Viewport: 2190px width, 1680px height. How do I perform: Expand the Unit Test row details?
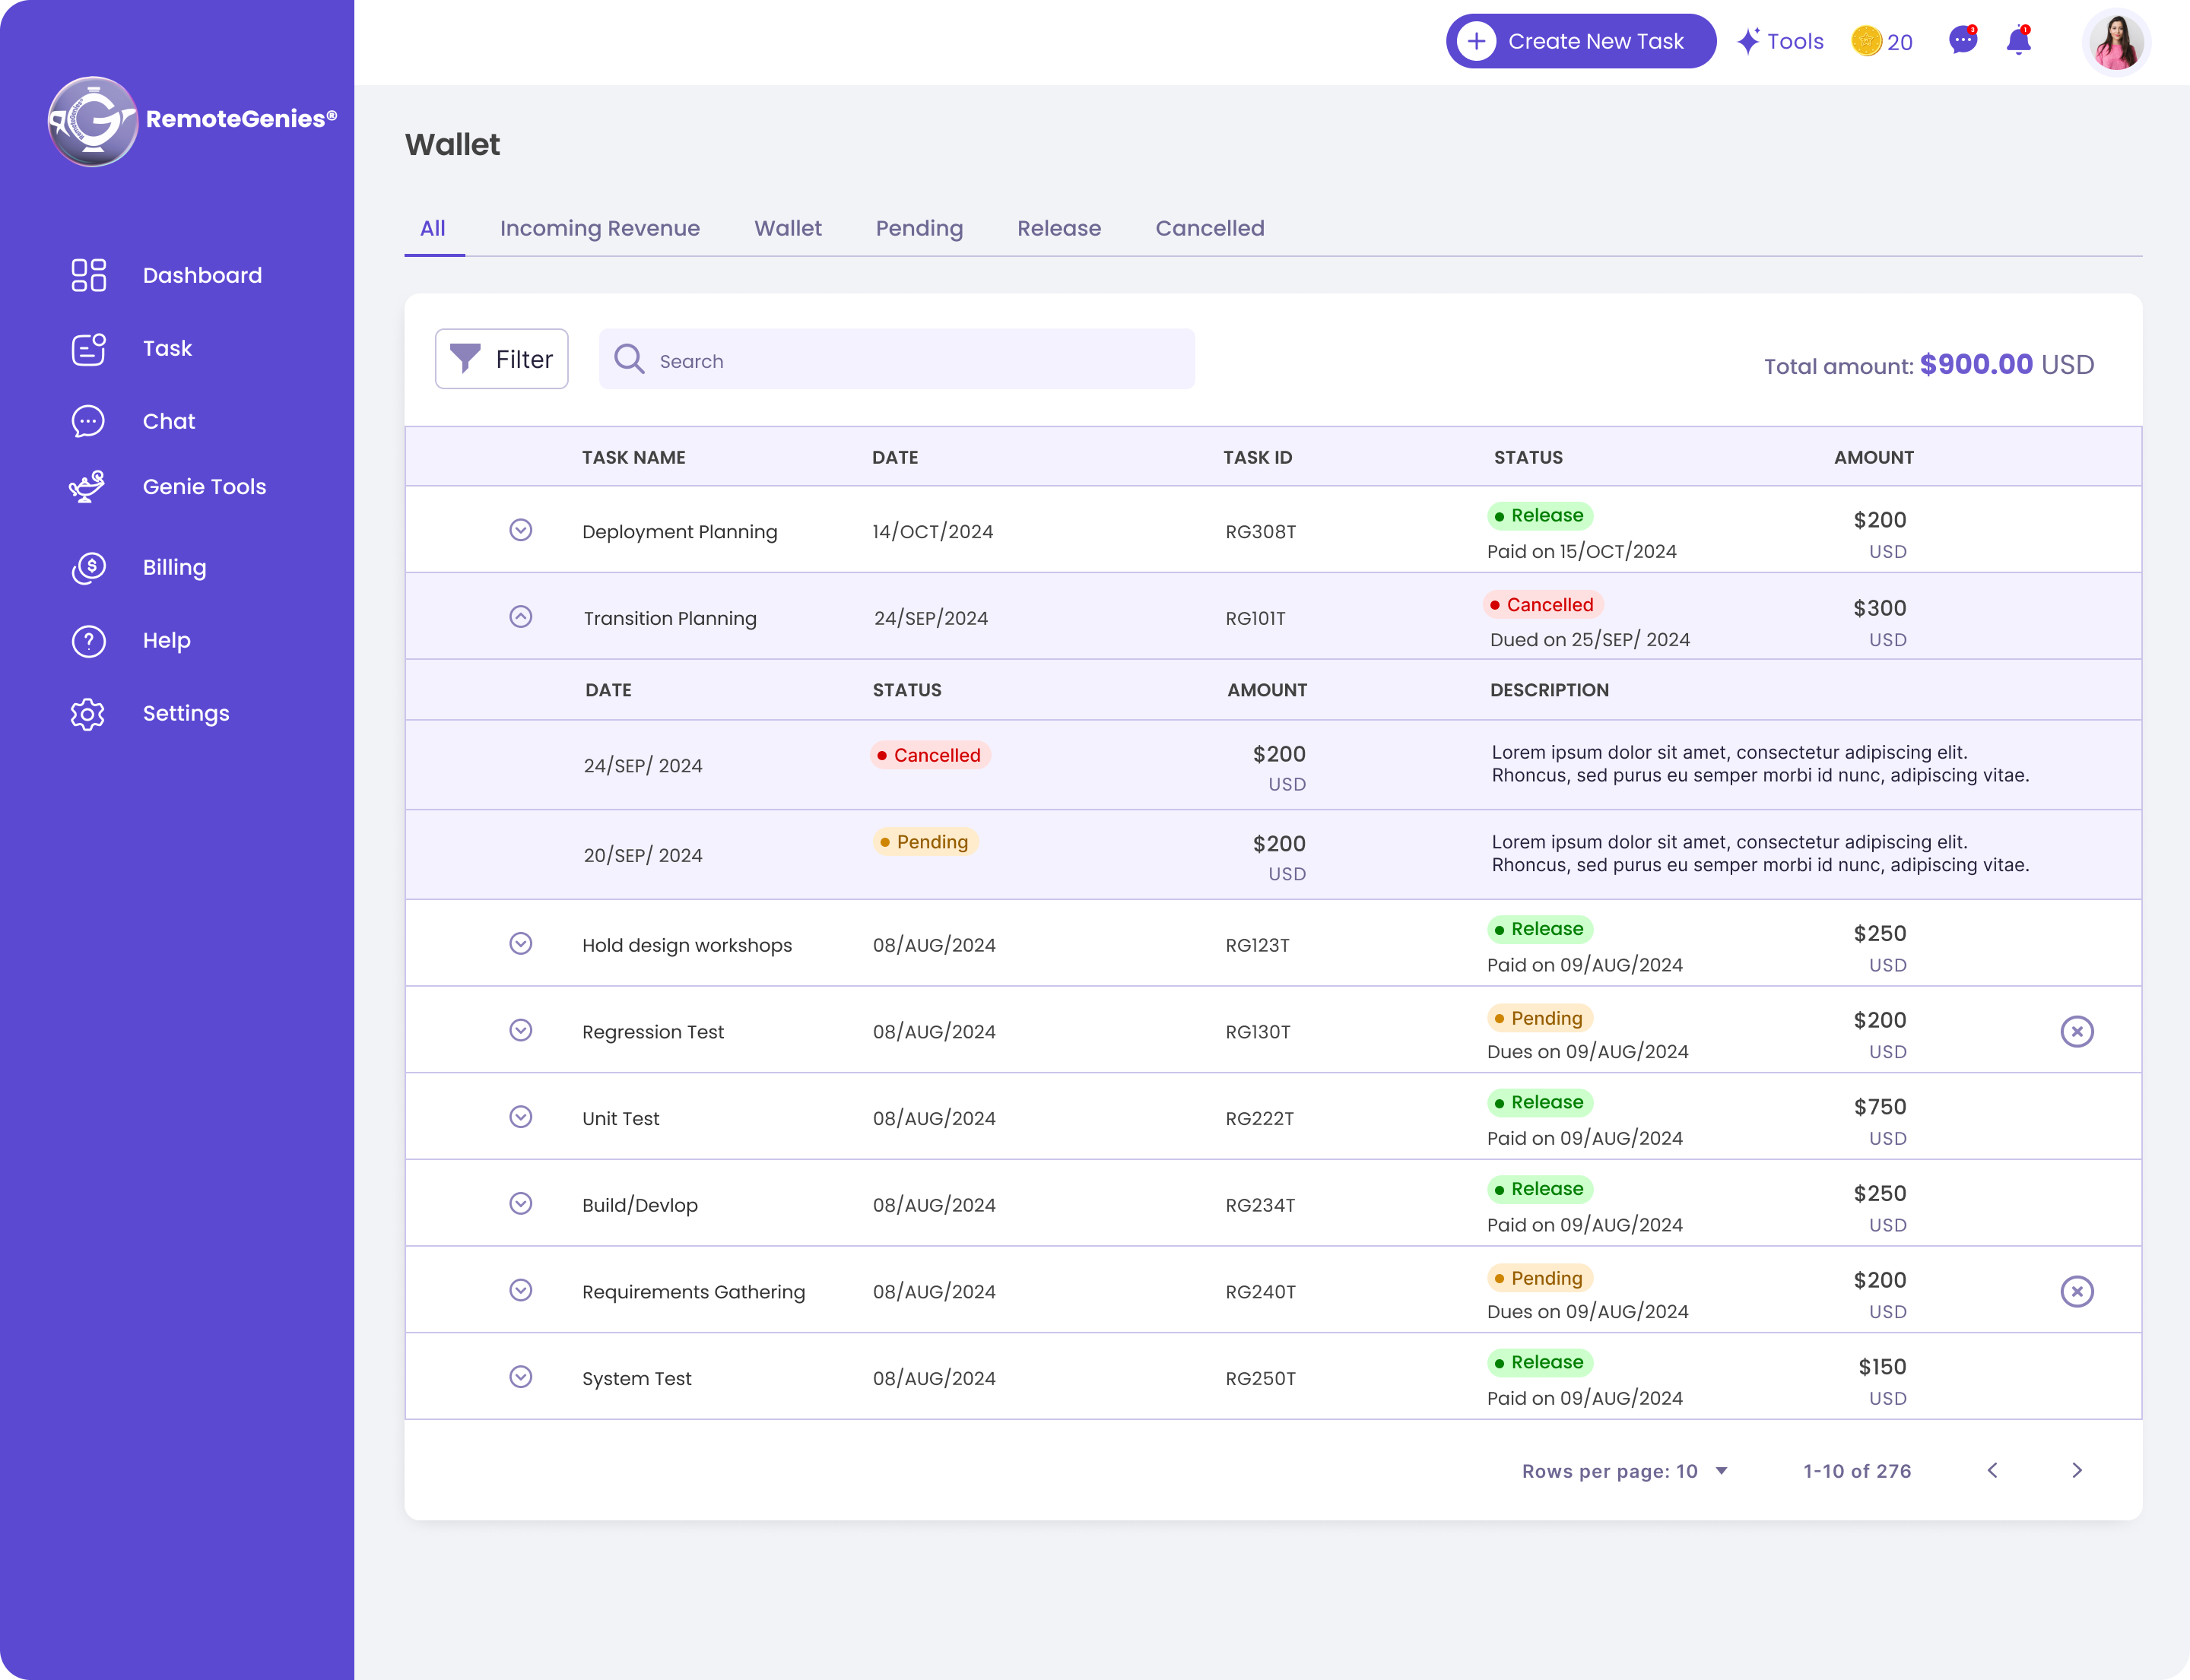(520, 1117)
